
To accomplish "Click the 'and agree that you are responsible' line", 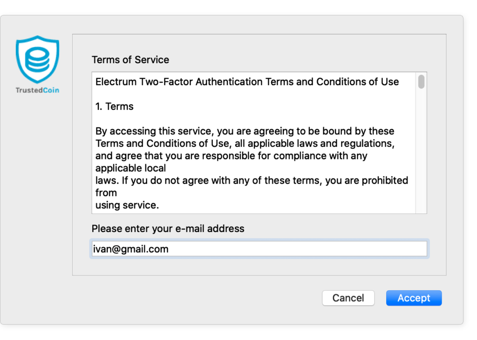I will click(232, 156).
